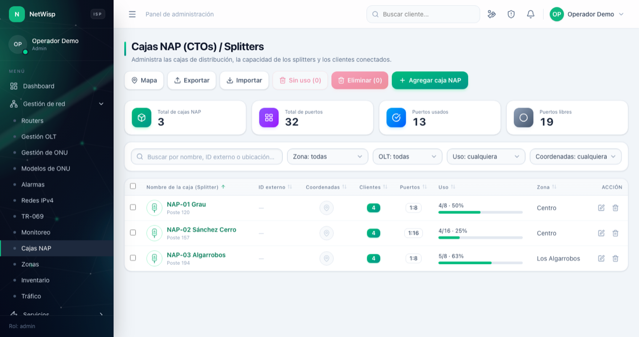Click the coordinates pin for NAP-03 Algarrobos
This screenshot has height=337, width=639.
pyautogui.click(x=326, y=258)
